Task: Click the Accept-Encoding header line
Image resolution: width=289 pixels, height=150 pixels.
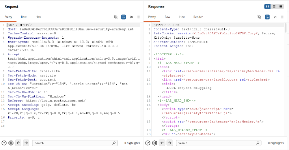Action: tap(42, 105)
